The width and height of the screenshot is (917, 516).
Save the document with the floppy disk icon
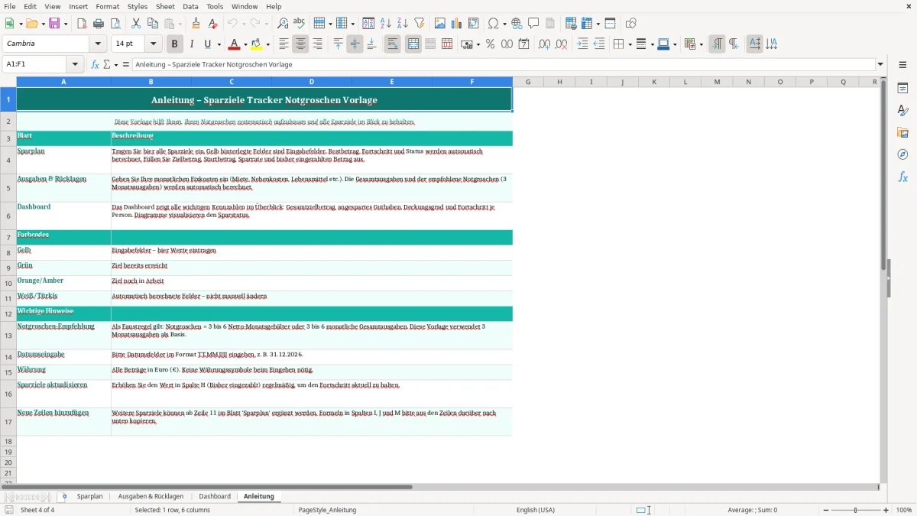pos(54,24)
